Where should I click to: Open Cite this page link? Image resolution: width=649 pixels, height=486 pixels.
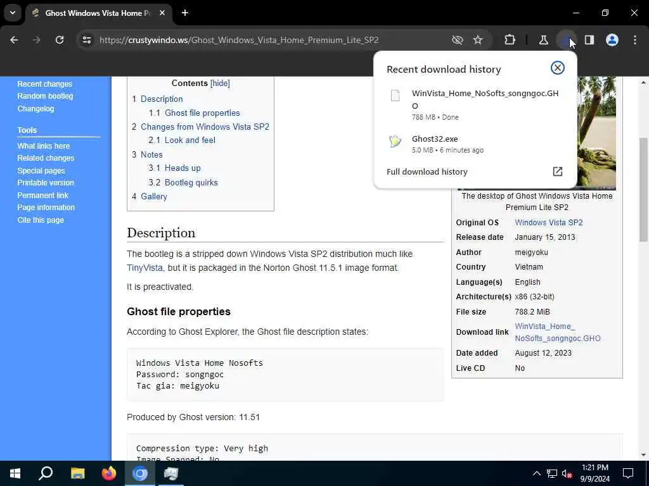click(x=41, y=220)
